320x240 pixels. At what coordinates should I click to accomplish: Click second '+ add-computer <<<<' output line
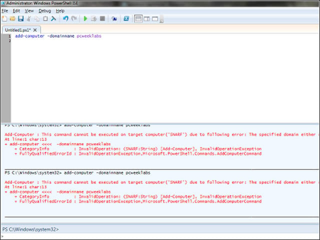58,192
